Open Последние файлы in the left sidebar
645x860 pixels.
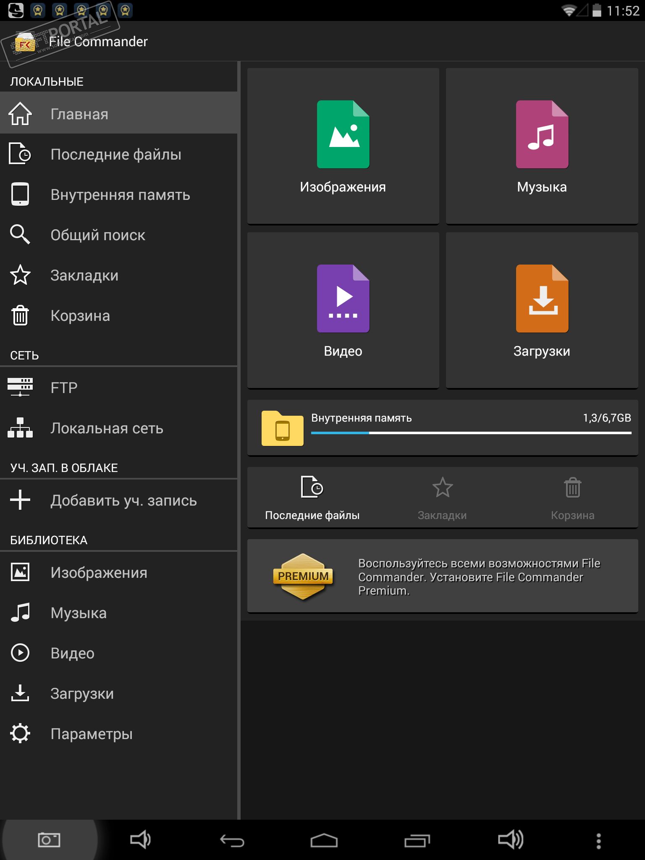[x=119, y=154]
